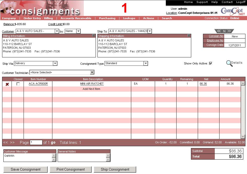Go to previous consignment with the << arrow

point(218,31)
